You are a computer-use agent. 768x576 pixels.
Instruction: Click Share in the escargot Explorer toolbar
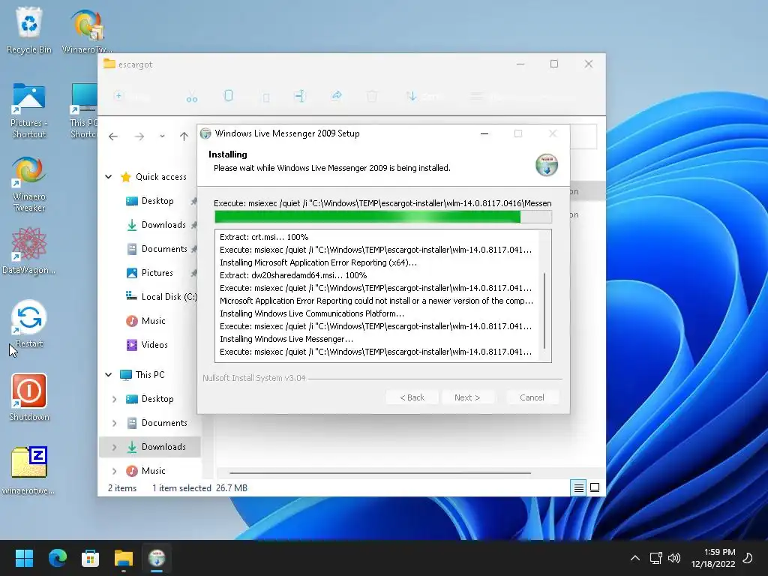coord(337,97)
